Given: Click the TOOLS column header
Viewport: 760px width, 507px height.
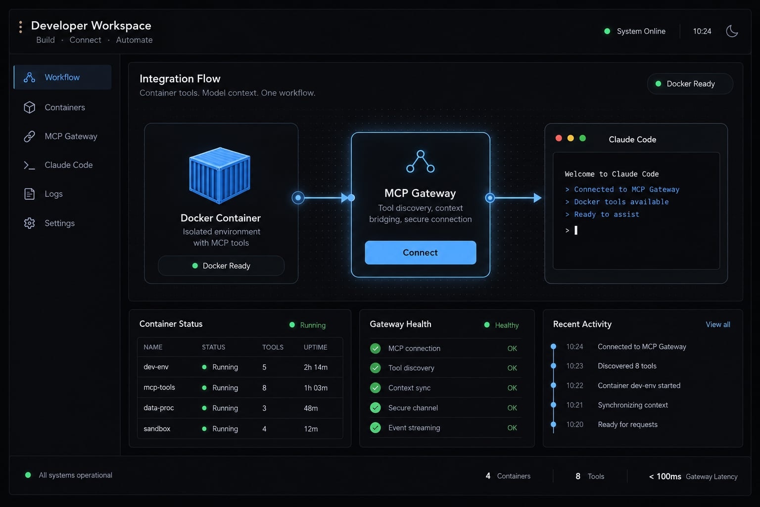Looking at the screenshot, I should 273,347.
